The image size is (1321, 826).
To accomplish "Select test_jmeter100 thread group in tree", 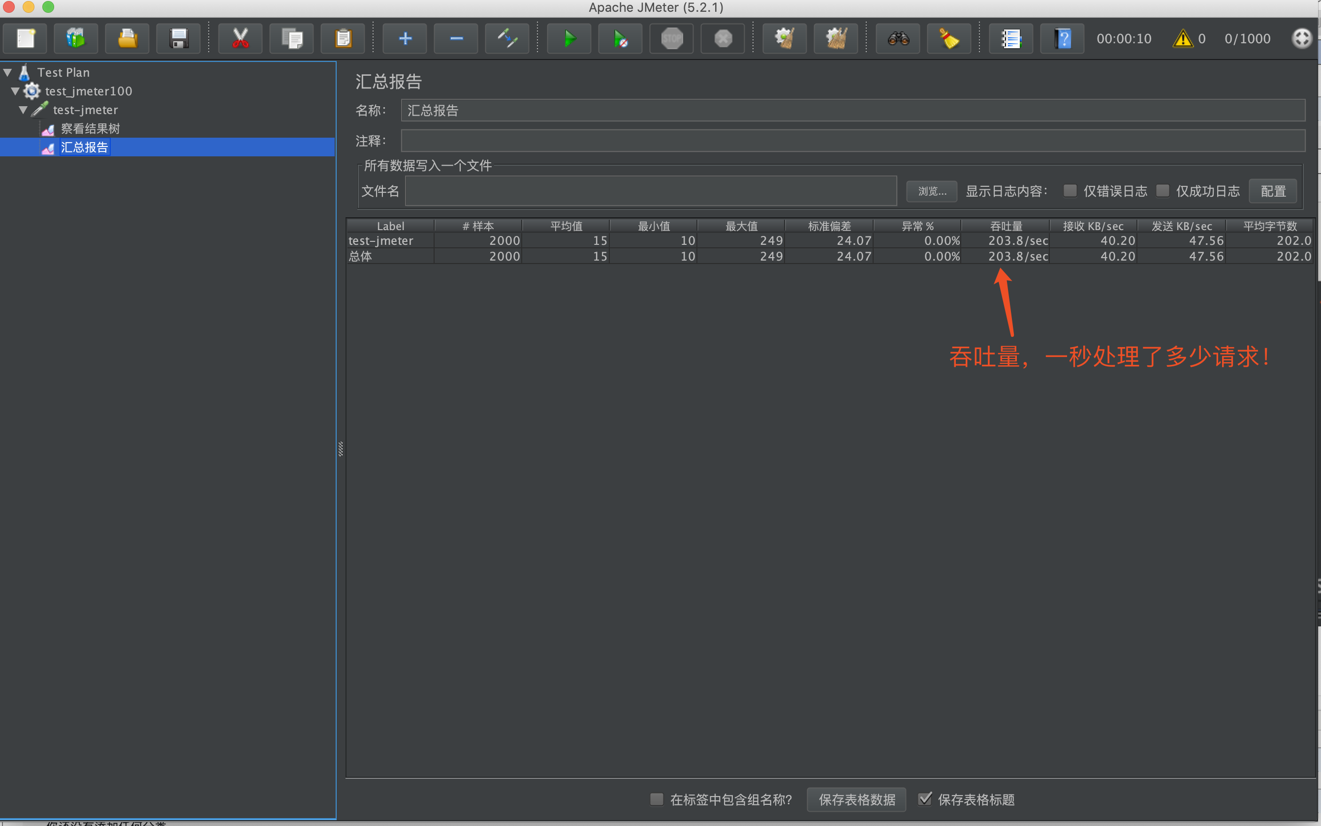I will 89,91.
